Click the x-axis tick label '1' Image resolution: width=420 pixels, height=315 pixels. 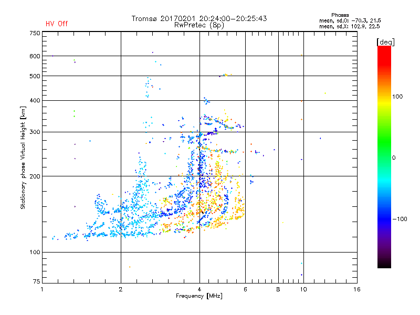pyautogui.click(x=42, y=289)
